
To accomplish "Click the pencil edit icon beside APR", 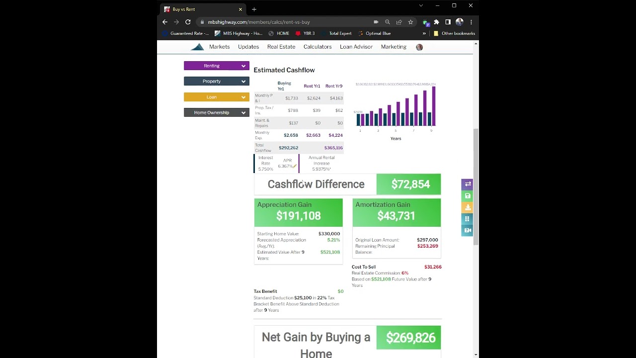I will point(294,166).
